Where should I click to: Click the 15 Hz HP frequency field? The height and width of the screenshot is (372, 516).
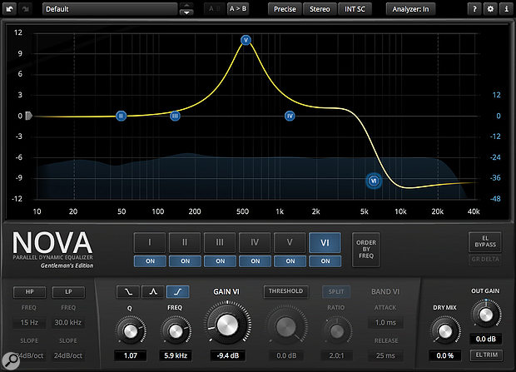[x=29, y=323]
